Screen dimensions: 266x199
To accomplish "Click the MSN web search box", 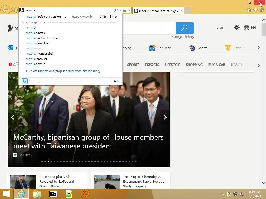I will (149, 28).
